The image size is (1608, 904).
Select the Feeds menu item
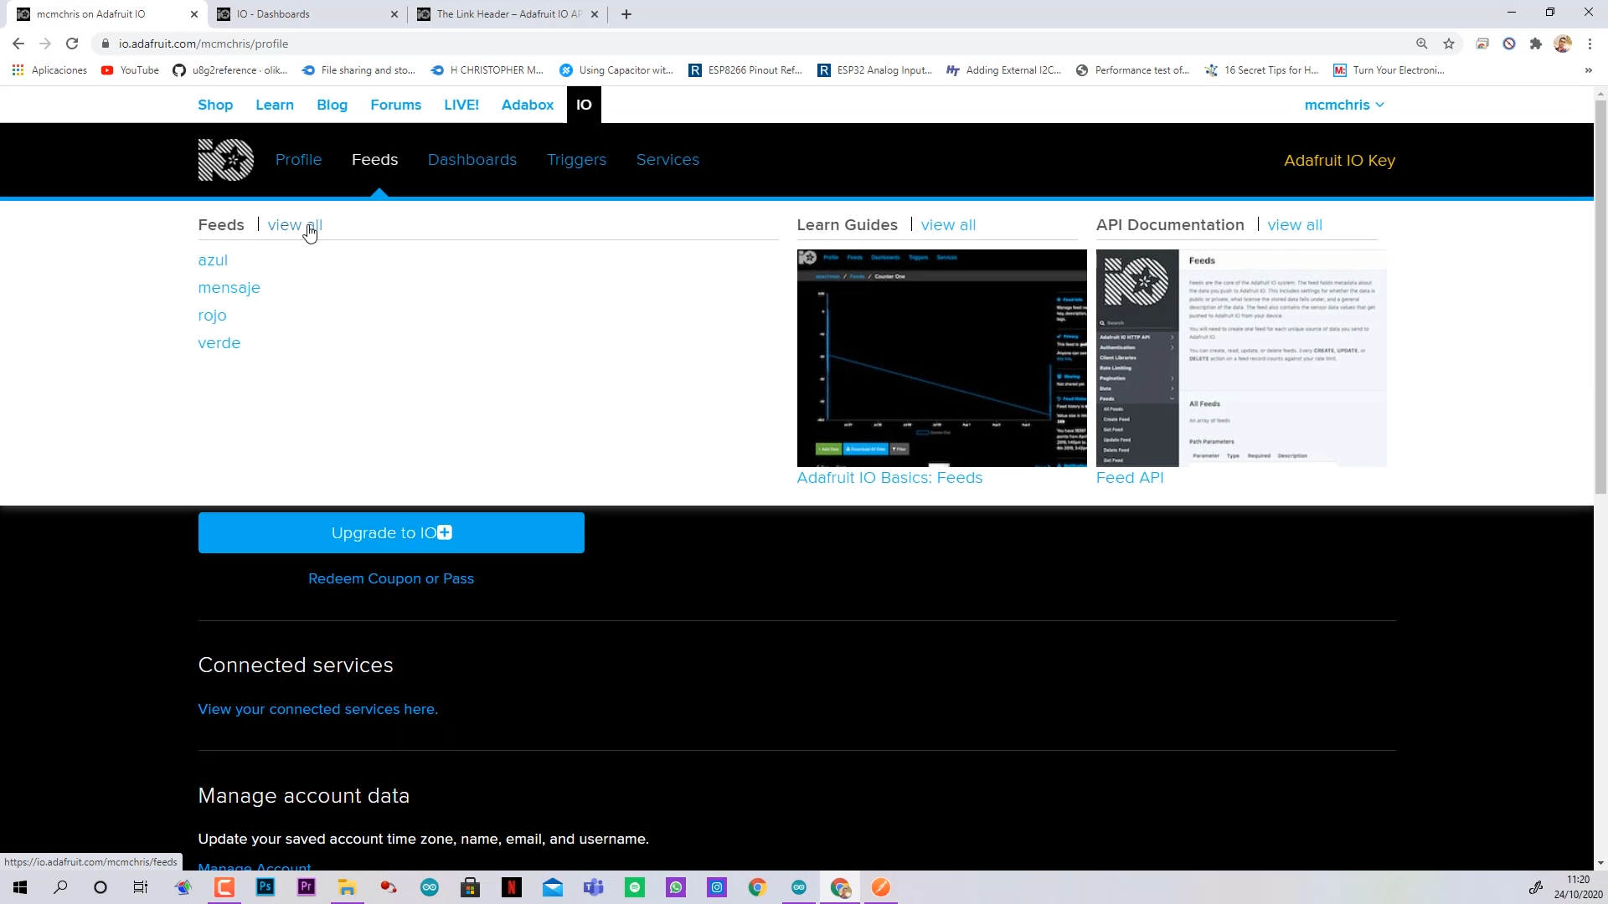tap(374, 160)
